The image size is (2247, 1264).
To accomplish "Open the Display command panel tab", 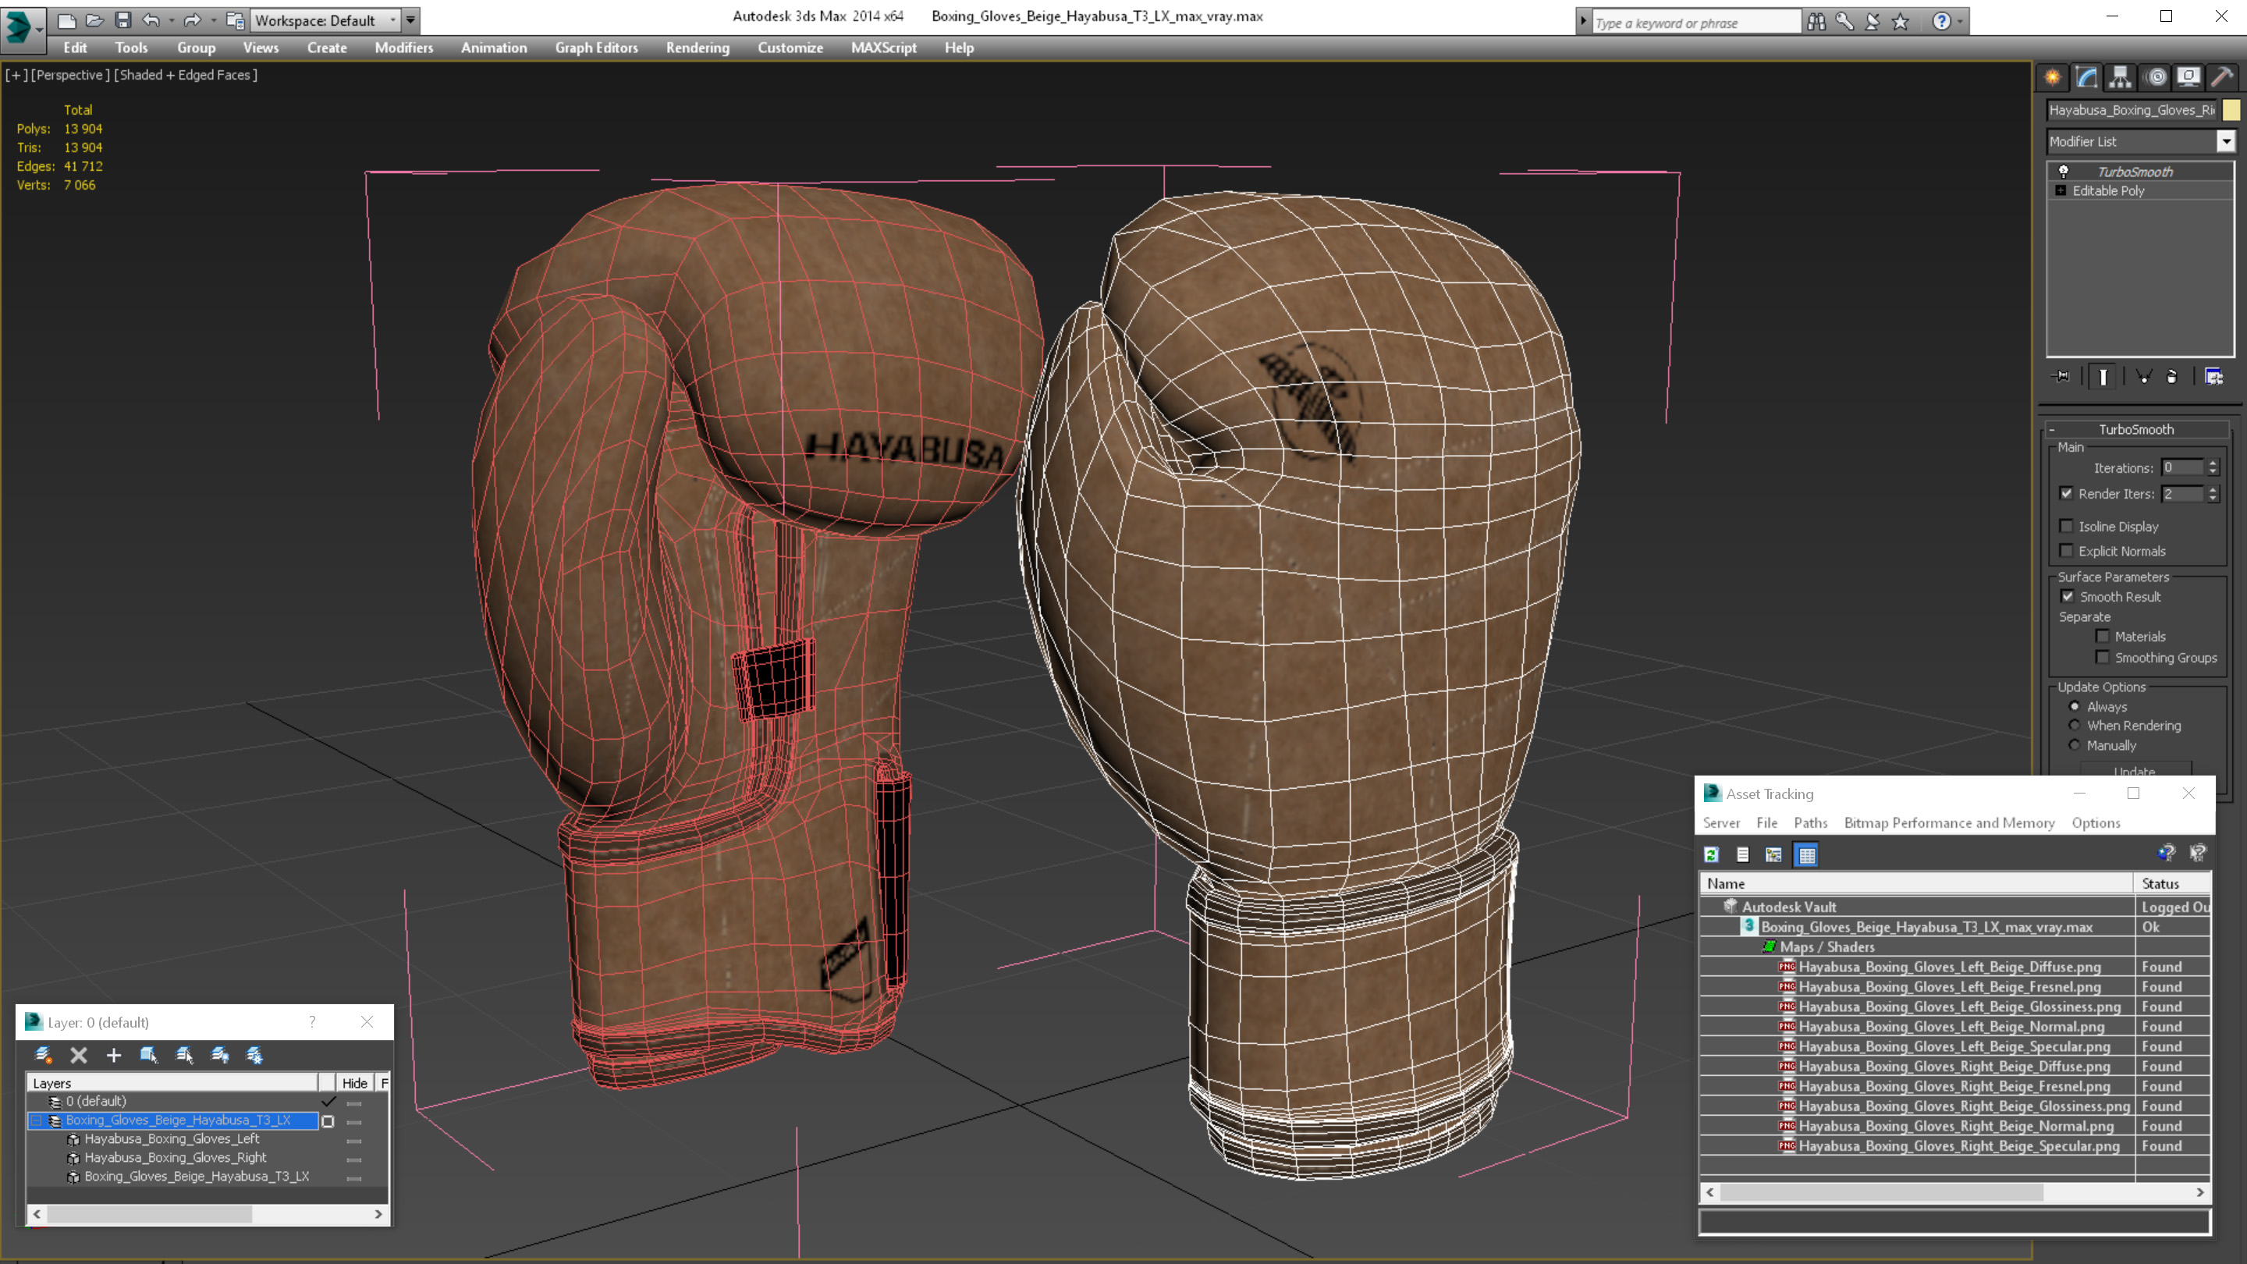I will coord(2188,78).
